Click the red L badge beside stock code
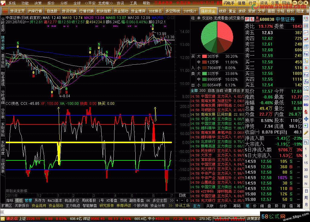 pyautogui.click(x=252, y=20)
